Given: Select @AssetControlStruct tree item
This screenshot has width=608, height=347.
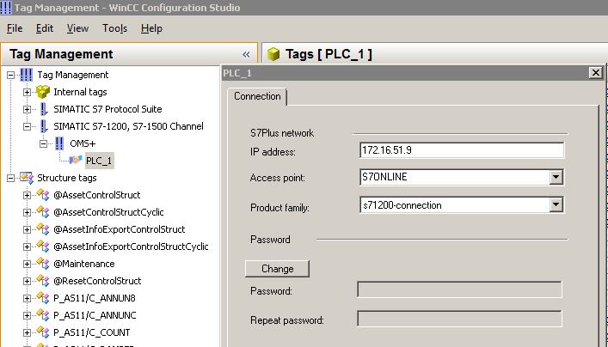Looking at the screenshot, I should [x=97, y=195].
